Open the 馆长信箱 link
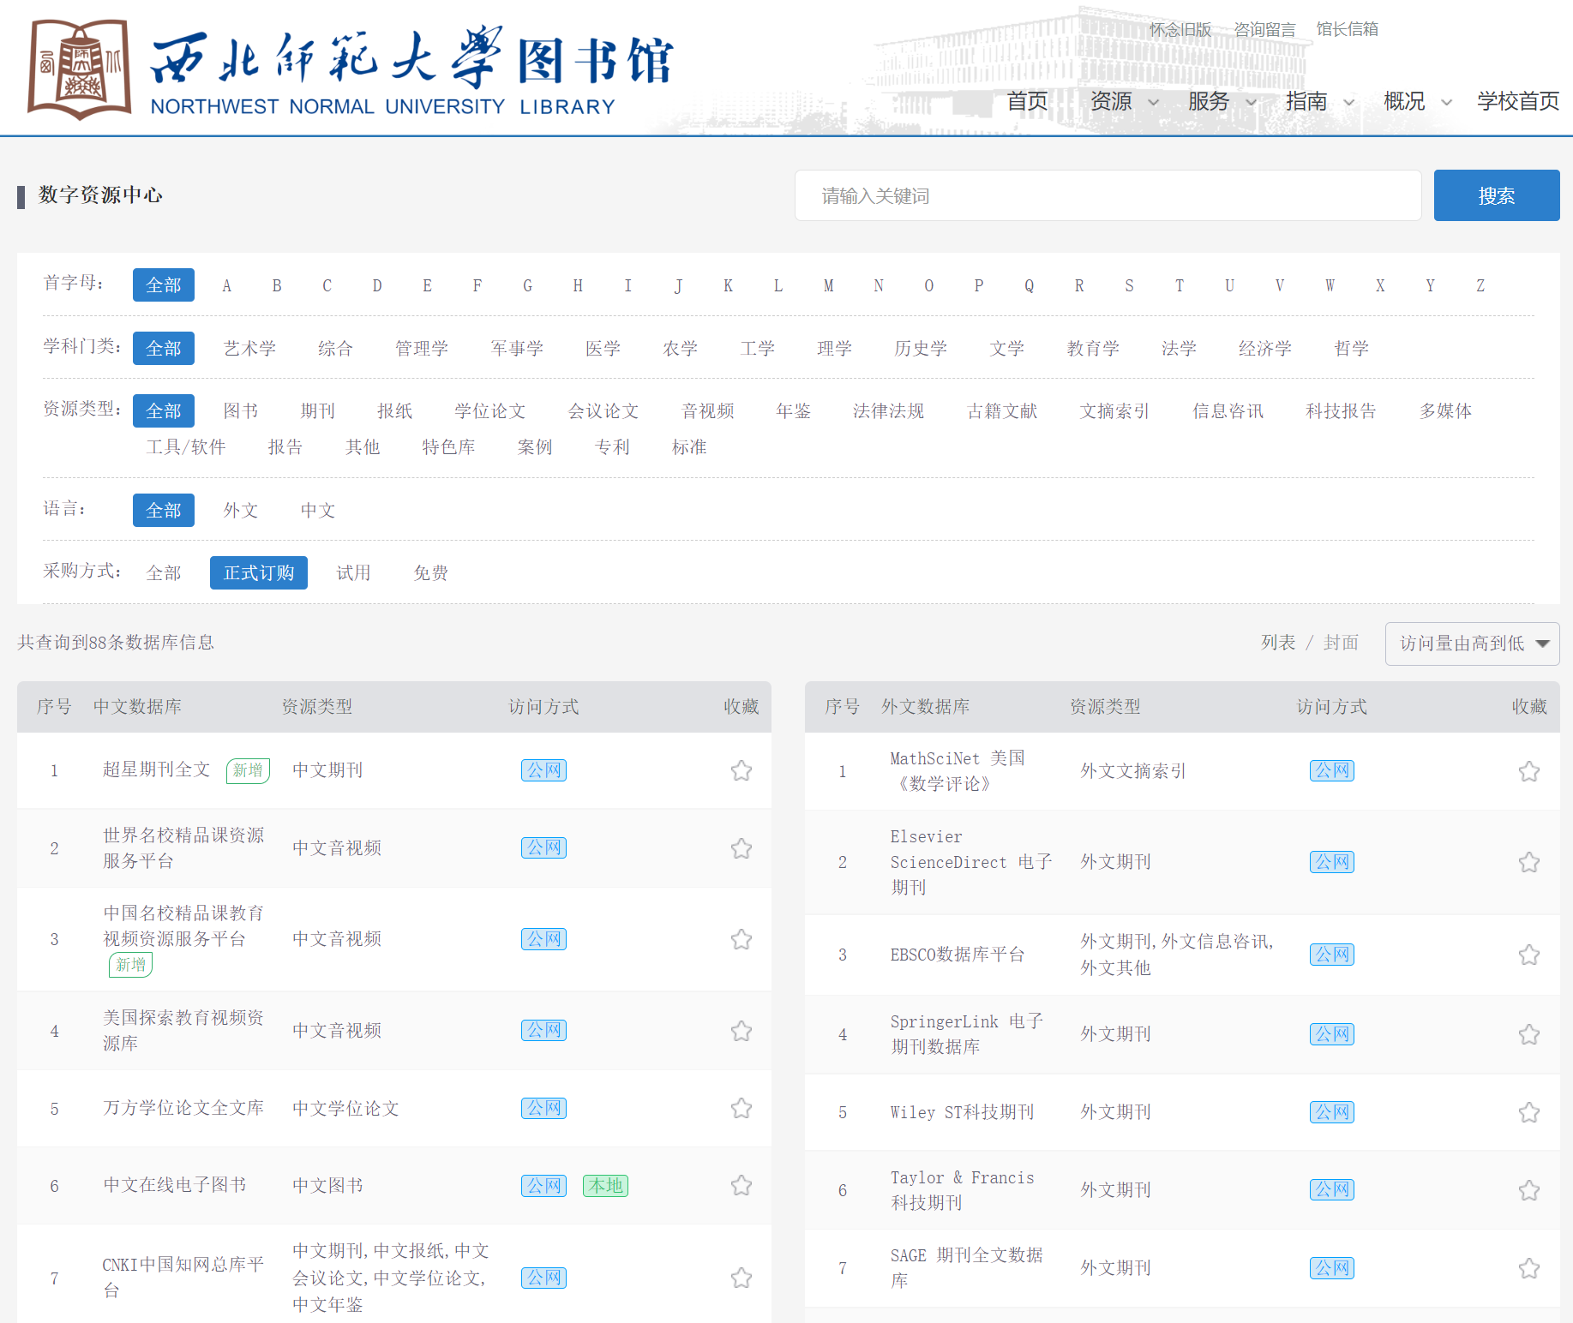 tap(1347, 29)
